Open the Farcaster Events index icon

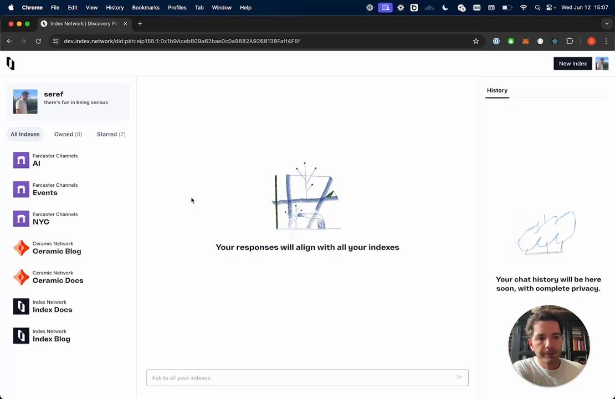[21, 189]
